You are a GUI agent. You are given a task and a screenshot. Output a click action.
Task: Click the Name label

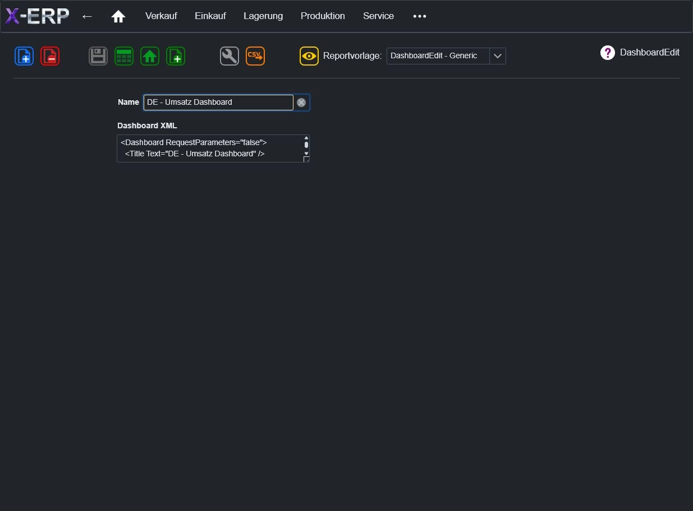(128, 102)
